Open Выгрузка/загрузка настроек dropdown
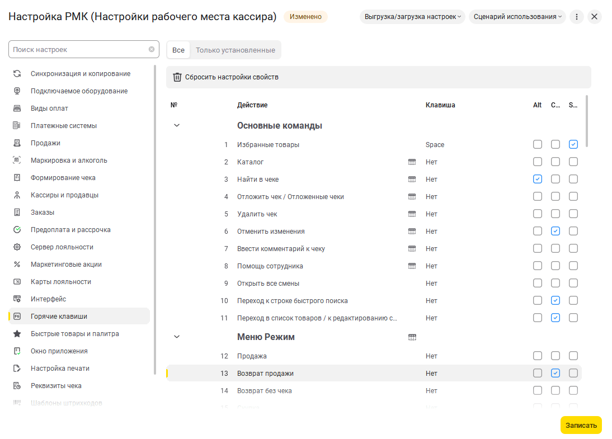This screenshot has height=439, width=612. pyautogui.click(x=413, y=17)
